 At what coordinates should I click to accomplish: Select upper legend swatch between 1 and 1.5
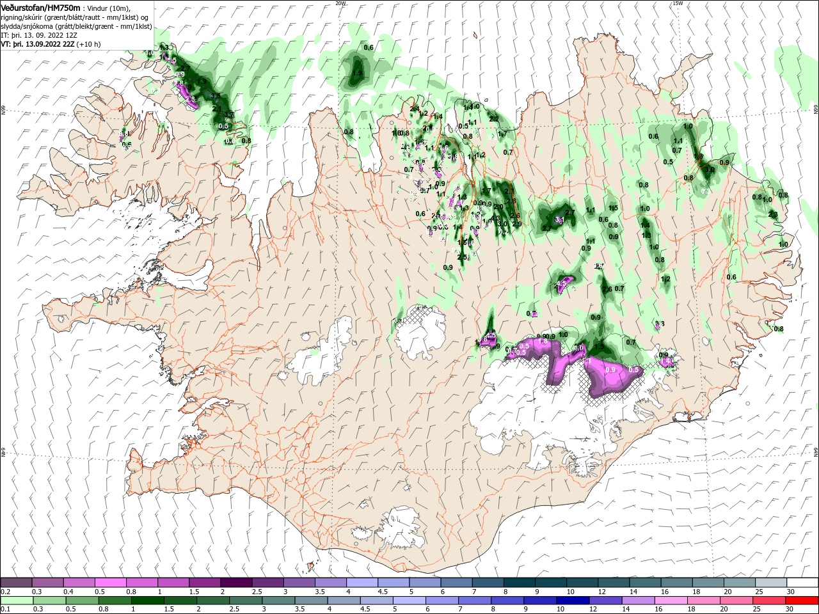pyautogui.click(x=173, y=583)
